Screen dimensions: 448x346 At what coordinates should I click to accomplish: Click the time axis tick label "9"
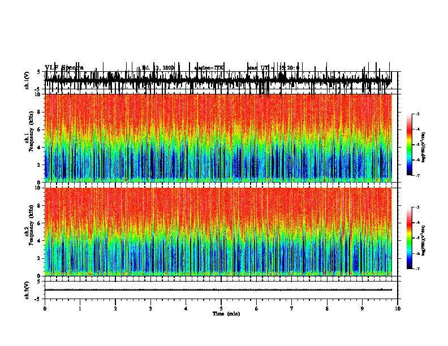[362, 309]
